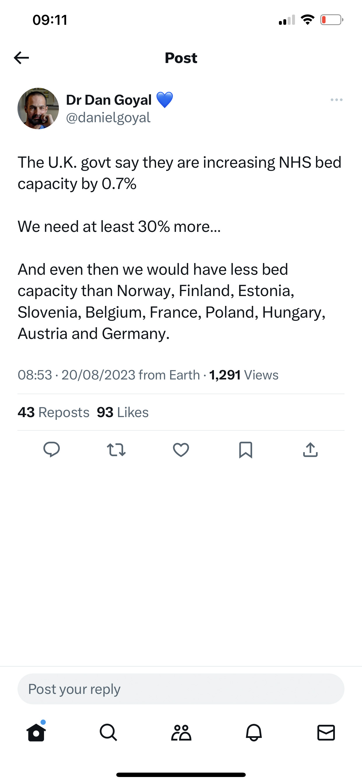Tap the reply speech bubble icon
The width and height of the screenshot is (362, 784).
(52, 449)
